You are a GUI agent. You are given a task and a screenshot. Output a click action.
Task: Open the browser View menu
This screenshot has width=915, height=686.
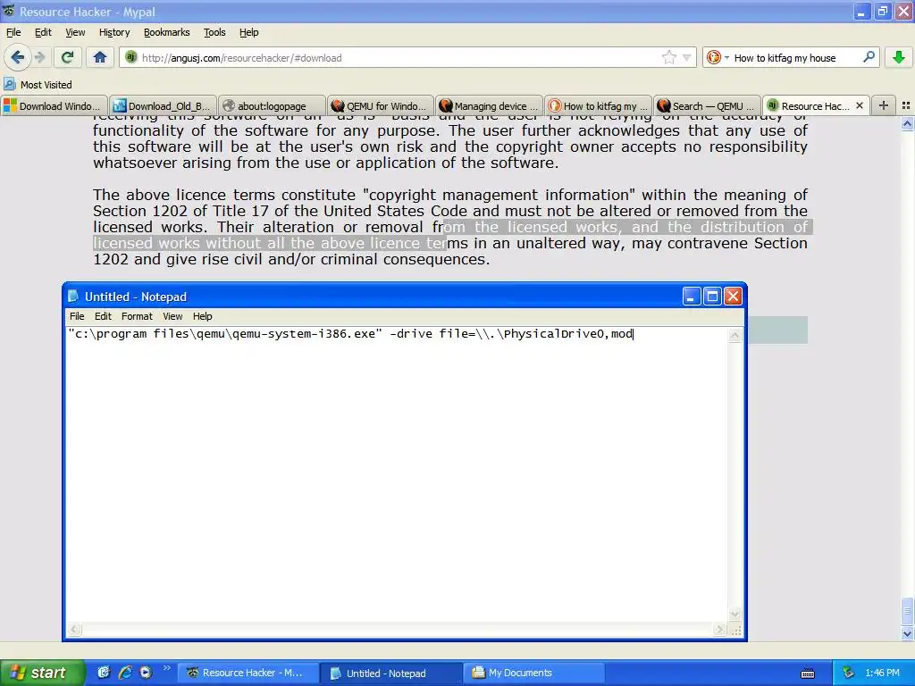point(75,32)
